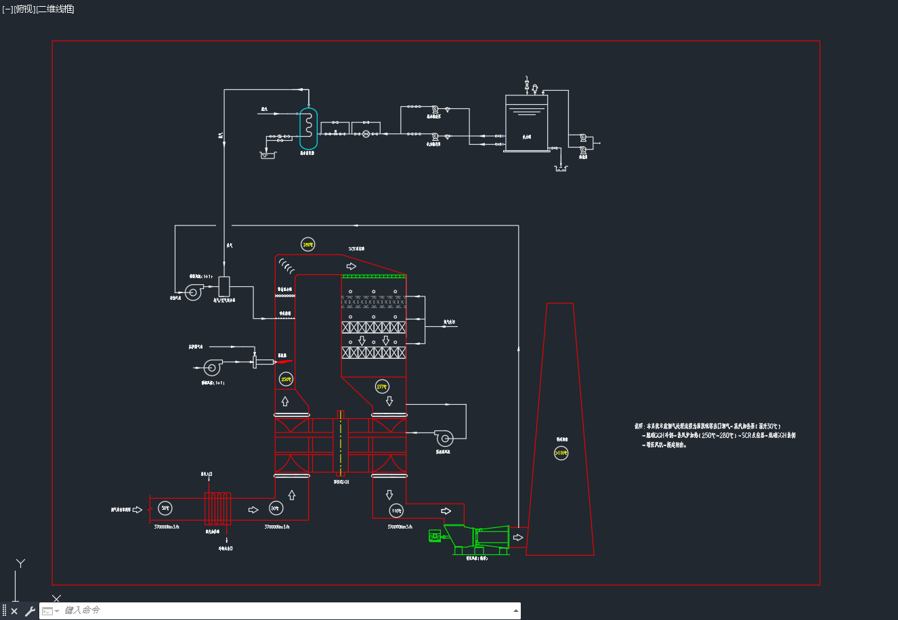
Task: Select the upper catalyst layer in the reactor
Action: (x=374, y=328)
